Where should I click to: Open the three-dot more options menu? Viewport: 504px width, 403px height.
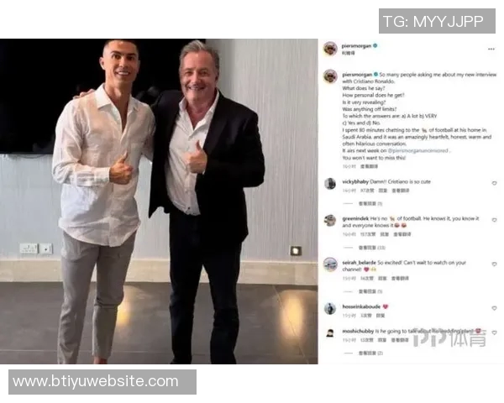pos(491,50)
